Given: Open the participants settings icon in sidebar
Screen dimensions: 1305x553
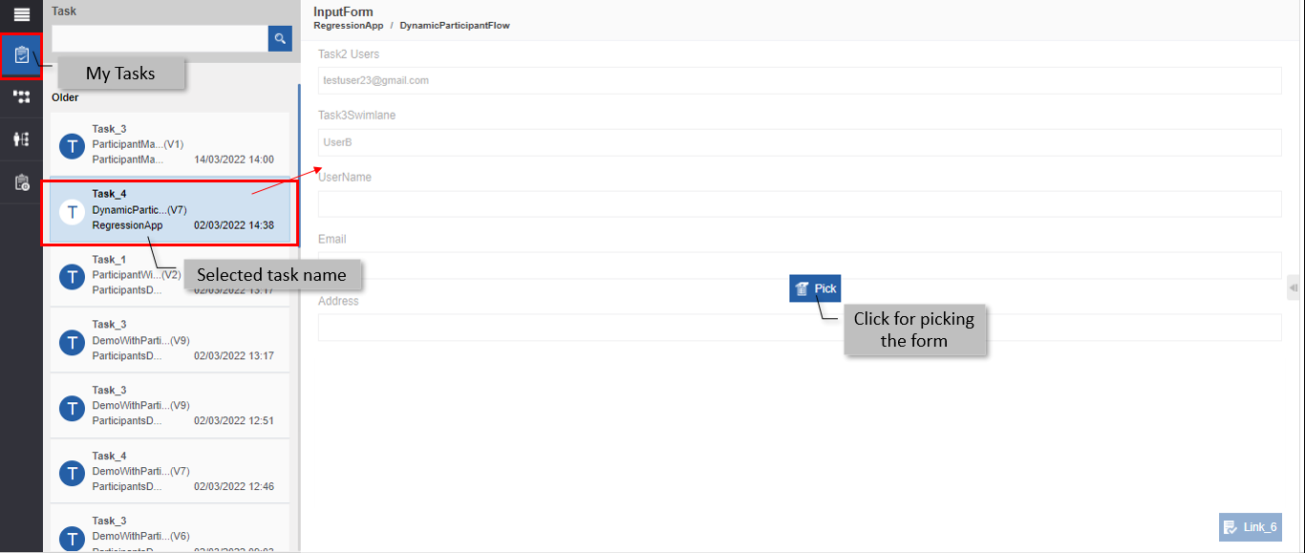Looking at the screenshot, I should pos(21,139).
